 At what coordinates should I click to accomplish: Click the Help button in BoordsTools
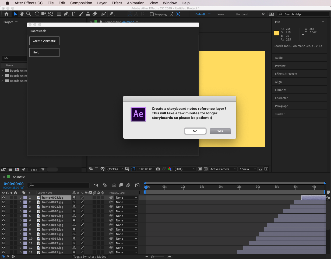(44, 52)
